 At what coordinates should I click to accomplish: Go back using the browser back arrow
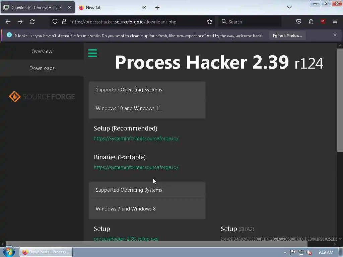tap(8, 22)
